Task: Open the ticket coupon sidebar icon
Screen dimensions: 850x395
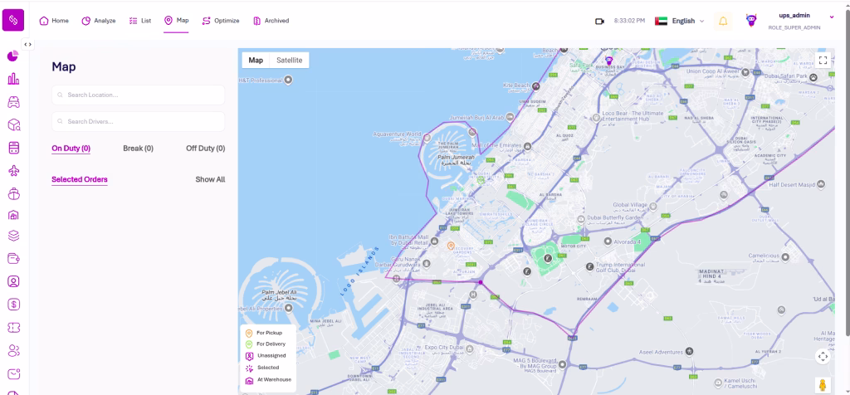Action: tap(13, 328)
